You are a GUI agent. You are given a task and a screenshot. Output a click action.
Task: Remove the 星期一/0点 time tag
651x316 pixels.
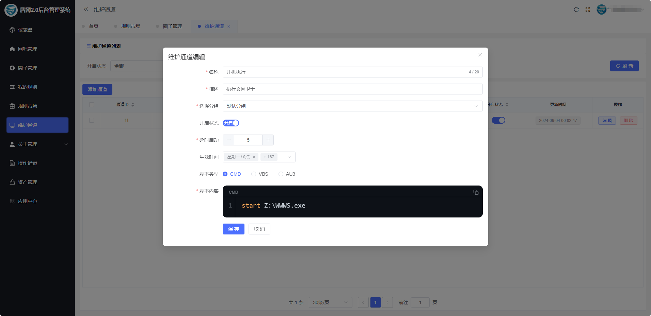[x=254, y=157]
